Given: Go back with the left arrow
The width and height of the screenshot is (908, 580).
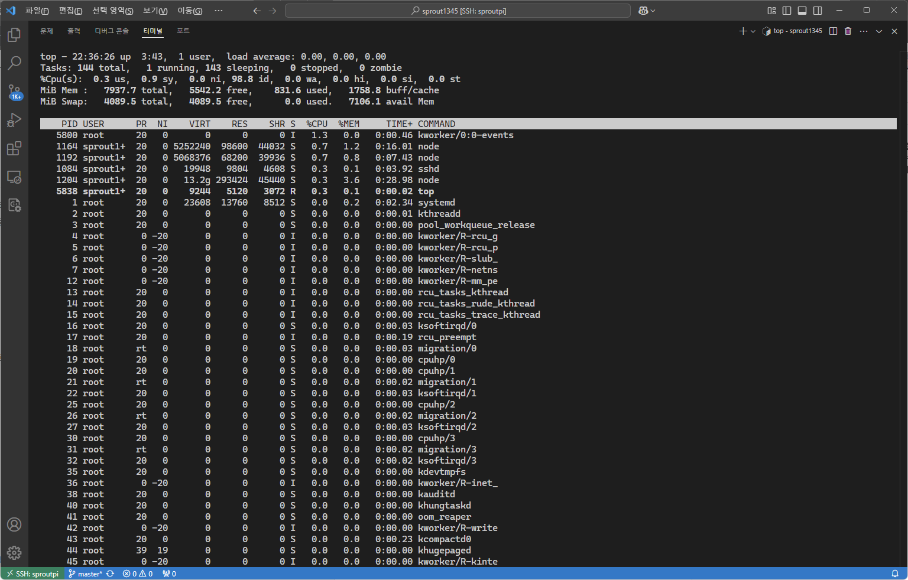Looking at the screenshot, I should coord(257,11).
